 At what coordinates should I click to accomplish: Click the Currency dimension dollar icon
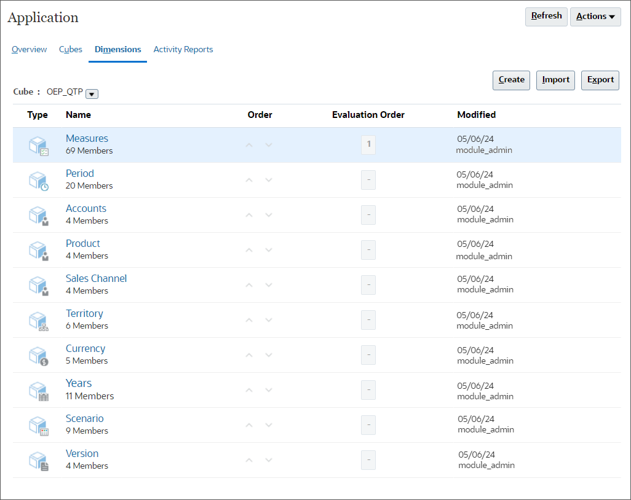[38, 355]
